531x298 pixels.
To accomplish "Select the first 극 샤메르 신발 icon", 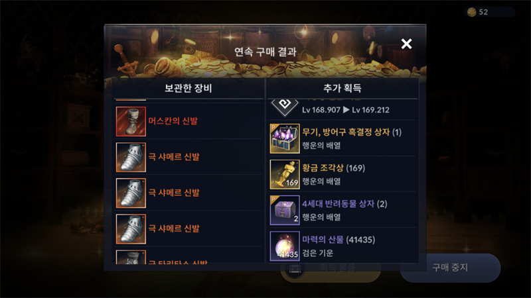I will [x=131, y=157].
